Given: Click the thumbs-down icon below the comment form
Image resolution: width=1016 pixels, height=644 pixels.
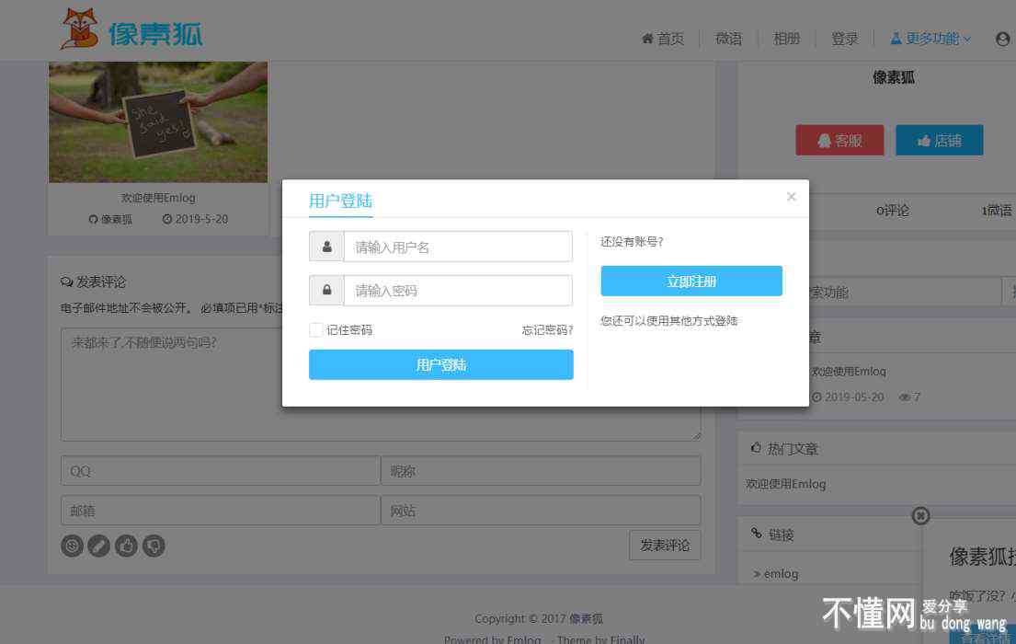Looking at the screenshot, I should click(x=154, y=546).
